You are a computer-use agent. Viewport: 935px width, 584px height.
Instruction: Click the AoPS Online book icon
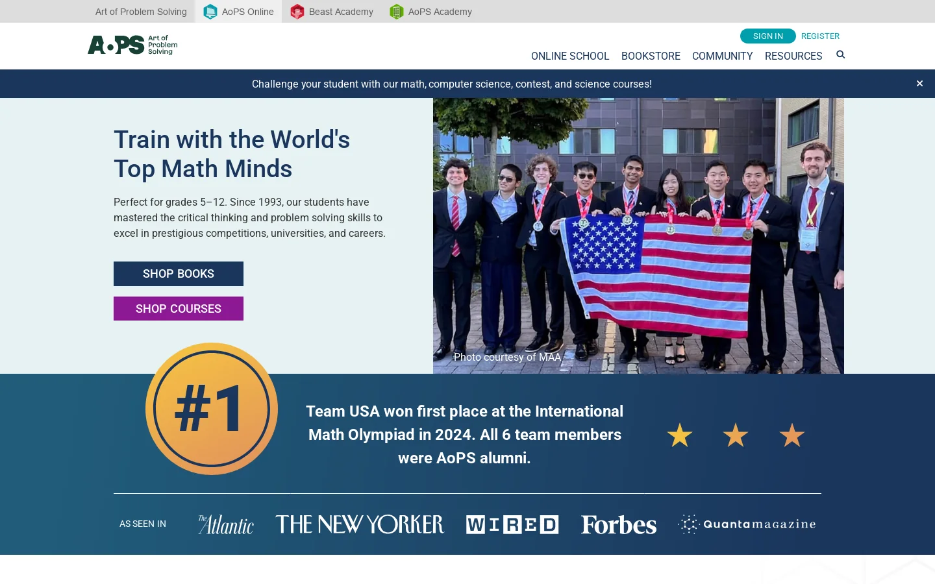coord(210,12)
